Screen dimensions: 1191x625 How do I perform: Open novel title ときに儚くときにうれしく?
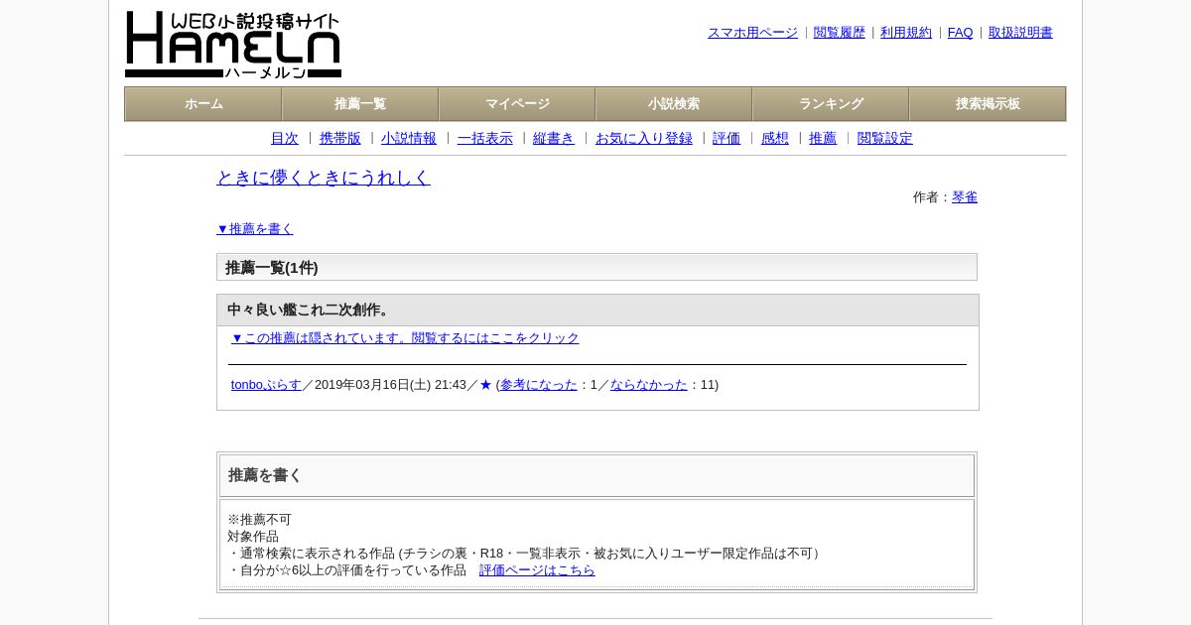[x=324, y=178]
